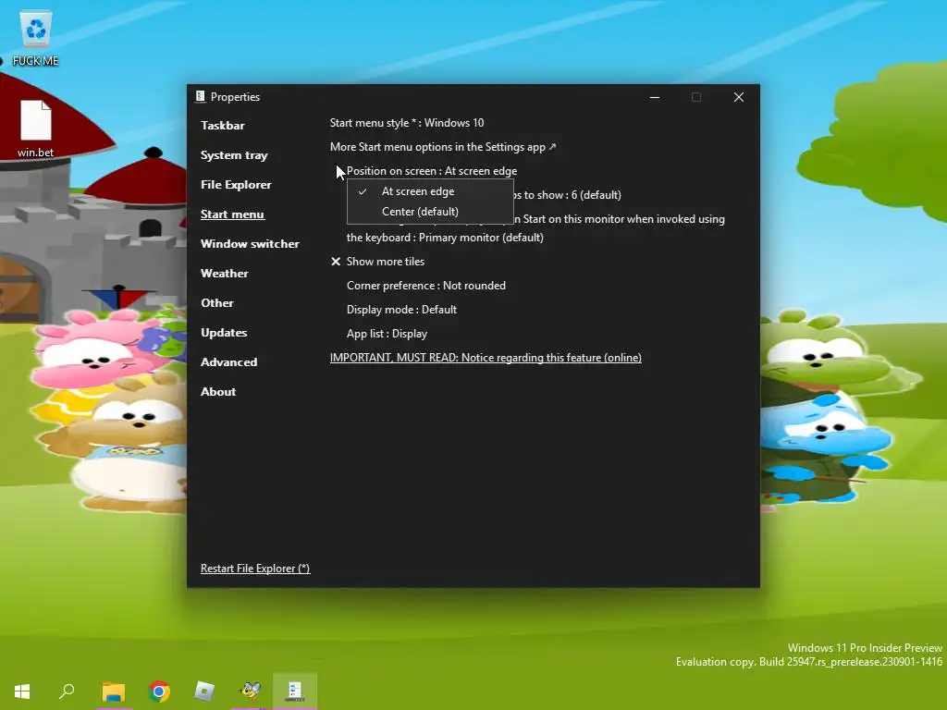Open the bee app on taskbar
This screenshot has height=710, width=947.
[x=250, y=690]
